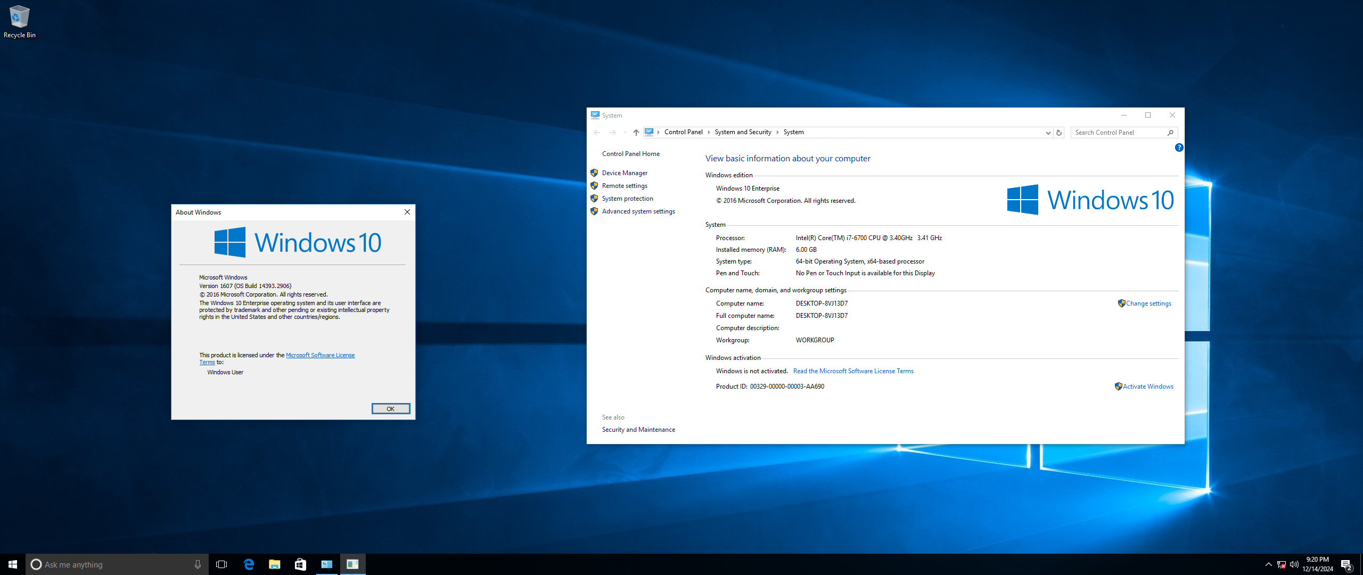
Task: Click the WORKGROUP value
Action: tap(815, 340)
